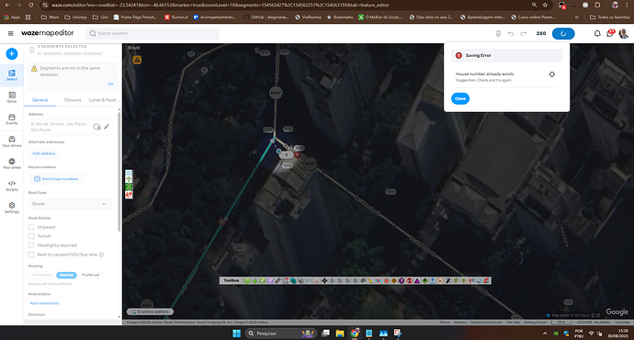Open the Todos os favoritos folder
Image resolution: width=634 pixels, height=340 pixels.
(x=610, y=17)
